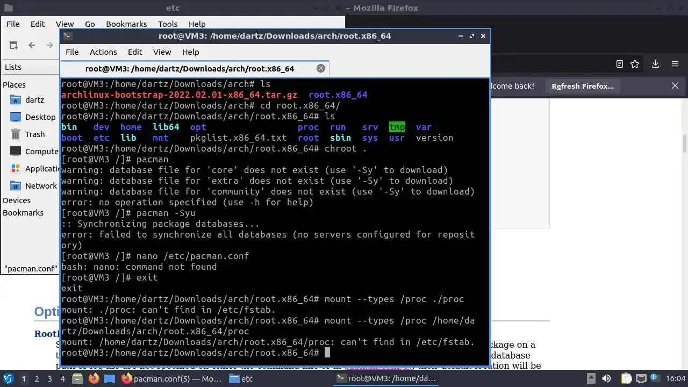Open the file manager Help menu
Viewport: 688px width, 387px height.
197,24
